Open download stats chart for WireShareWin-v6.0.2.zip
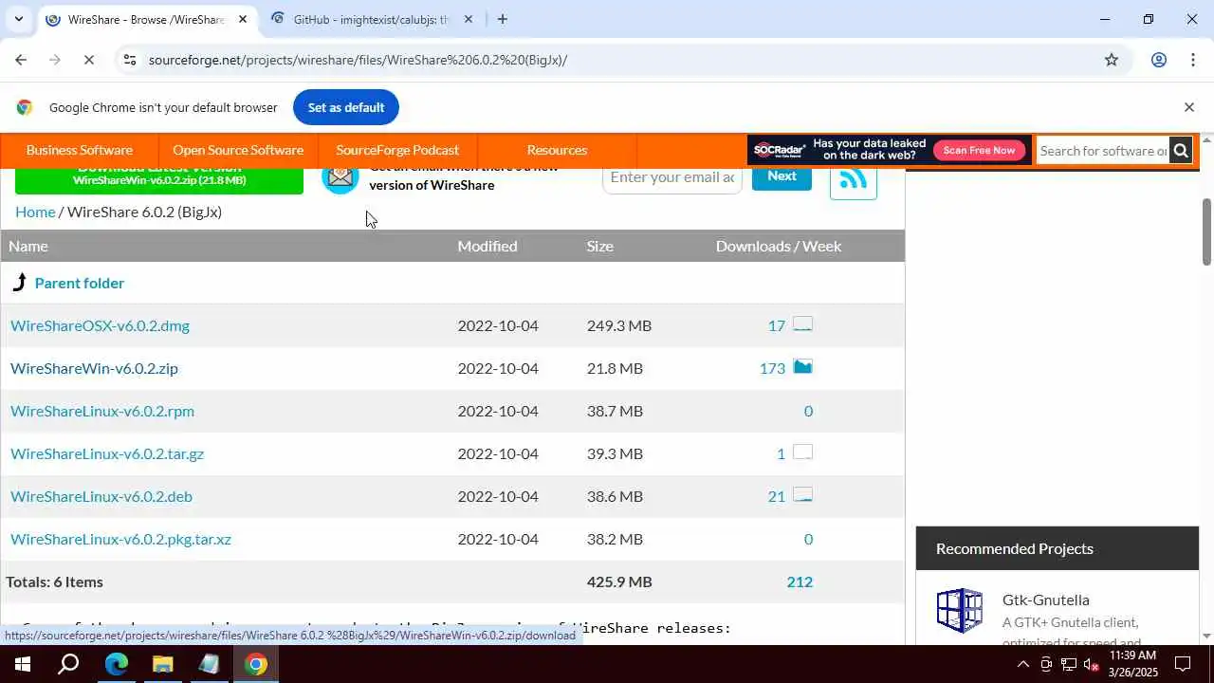Screen dimensions: 1214x683 (802, 367)
